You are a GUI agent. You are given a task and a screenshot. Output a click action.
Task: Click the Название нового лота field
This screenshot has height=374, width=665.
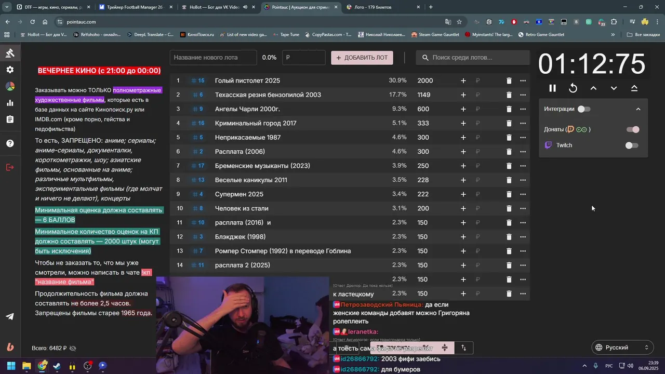tap(214, 58)
